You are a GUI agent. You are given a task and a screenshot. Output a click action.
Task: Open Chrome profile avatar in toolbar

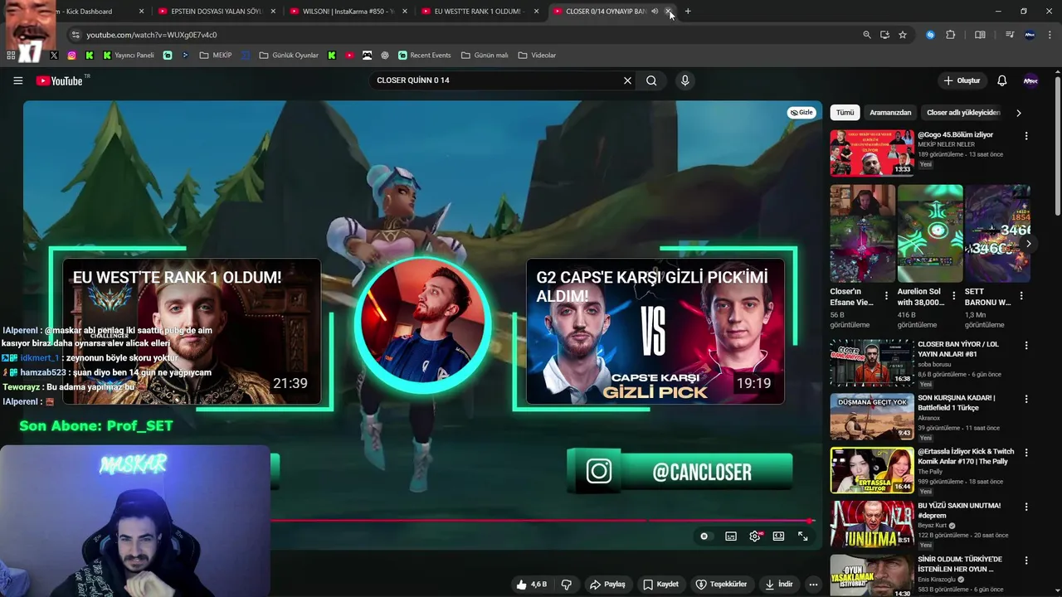1030,35
